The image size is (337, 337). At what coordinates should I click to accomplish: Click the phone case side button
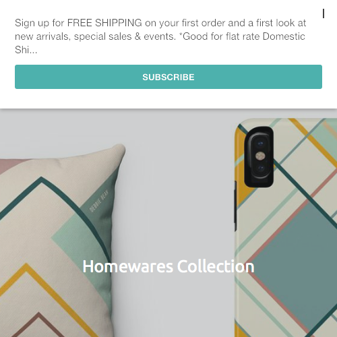(235, 206)
